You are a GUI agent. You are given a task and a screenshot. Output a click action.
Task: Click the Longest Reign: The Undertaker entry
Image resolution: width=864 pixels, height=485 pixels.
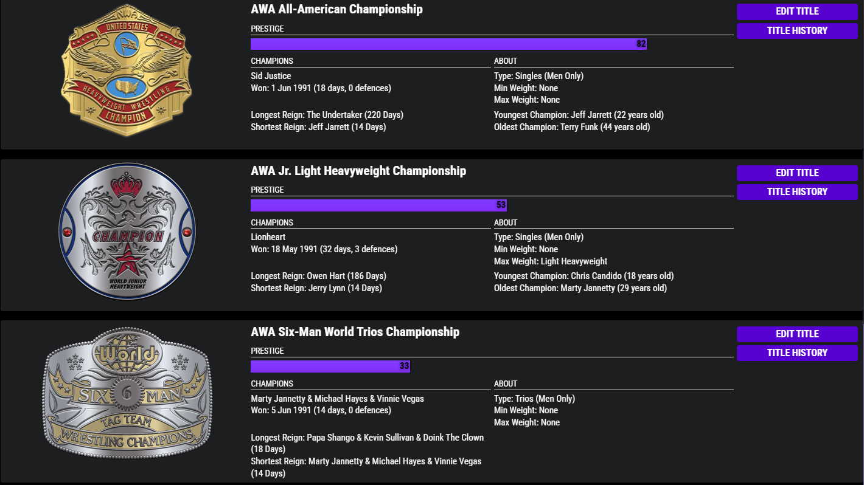[327, 115]
